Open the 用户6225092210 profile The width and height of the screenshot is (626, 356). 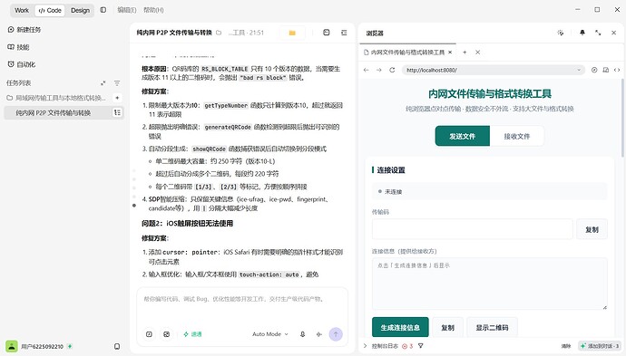[x=38, y=346]
